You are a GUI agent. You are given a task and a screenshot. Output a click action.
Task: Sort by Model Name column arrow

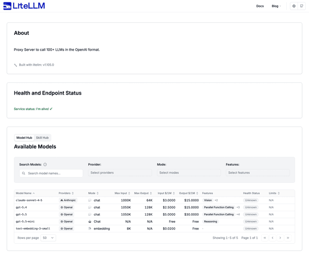pos(34,193)
